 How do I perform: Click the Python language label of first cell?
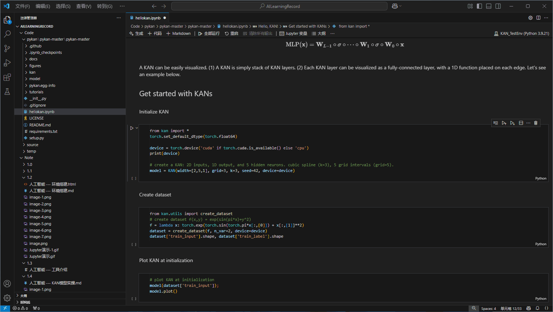pos(541,178)
